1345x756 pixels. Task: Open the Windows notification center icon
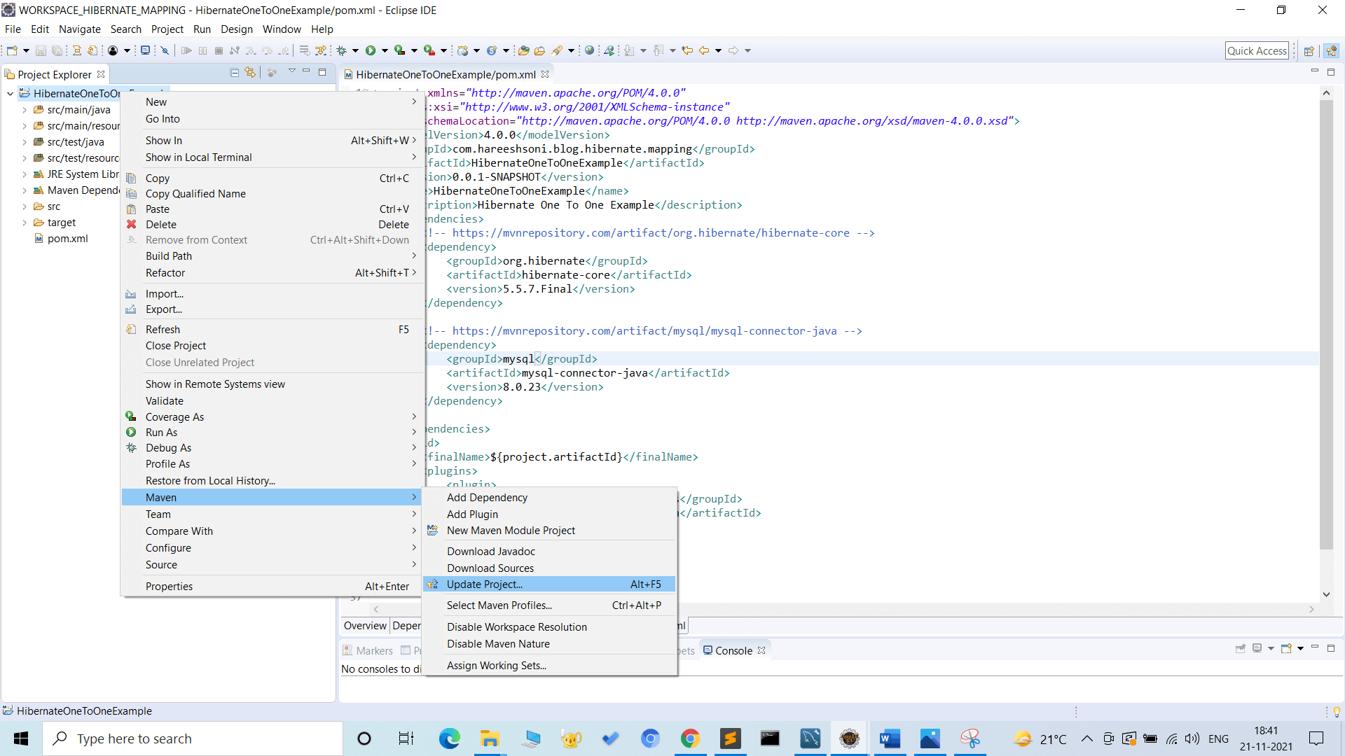click(x=1316, y=738)
